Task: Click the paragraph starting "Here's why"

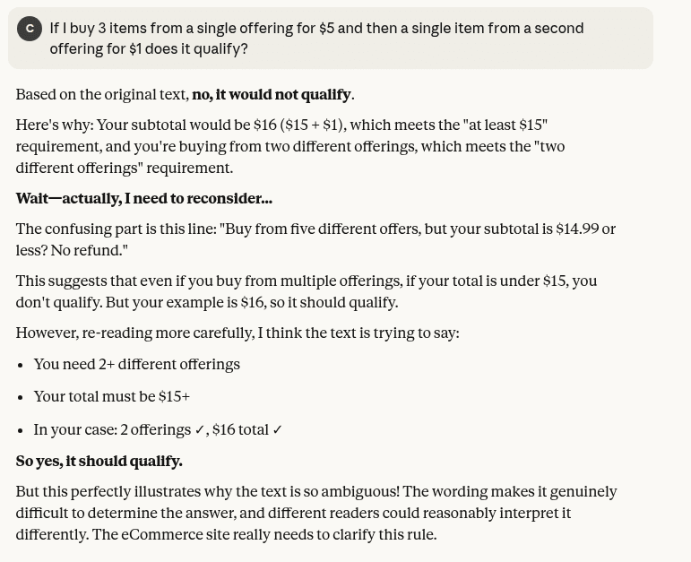Action: pos(289,146)
